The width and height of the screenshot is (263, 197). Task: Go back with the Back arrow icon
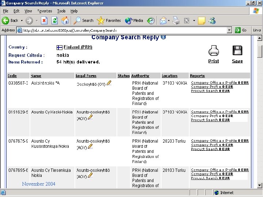click(x=5, y=20)
